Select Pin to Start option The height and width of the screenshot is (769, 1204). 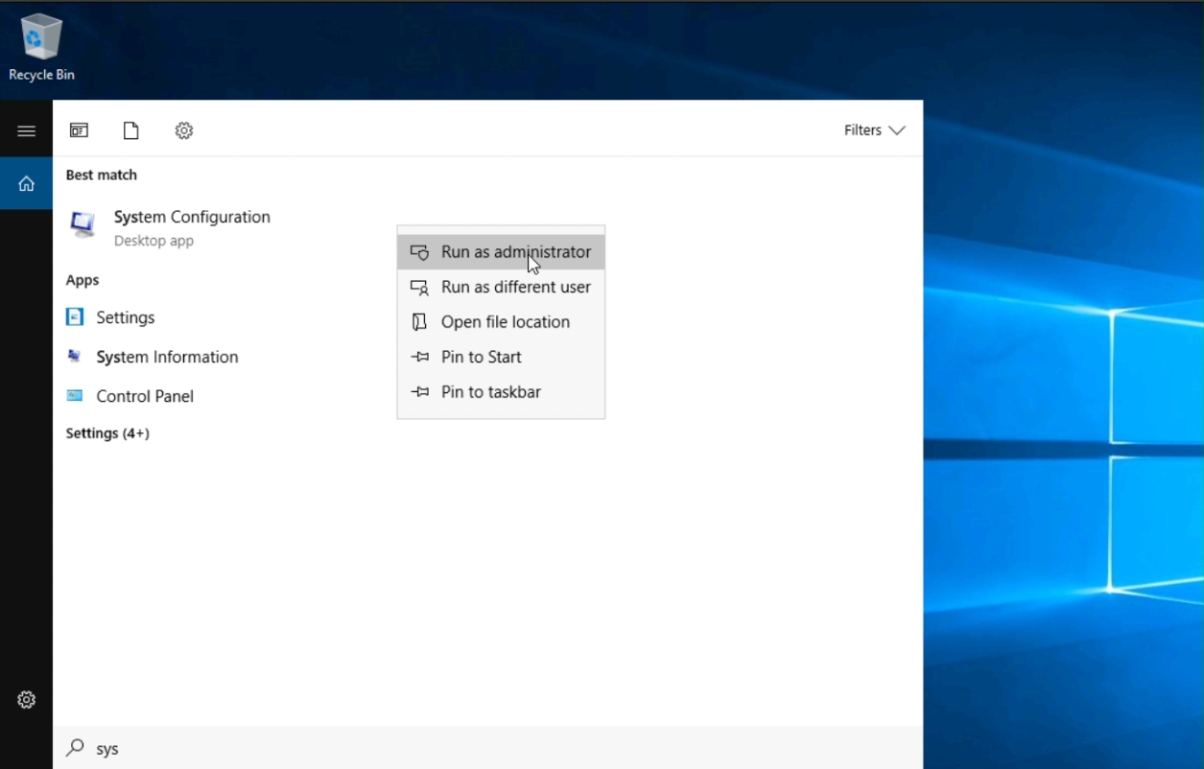pyautogui.click(x=481, y=357)
